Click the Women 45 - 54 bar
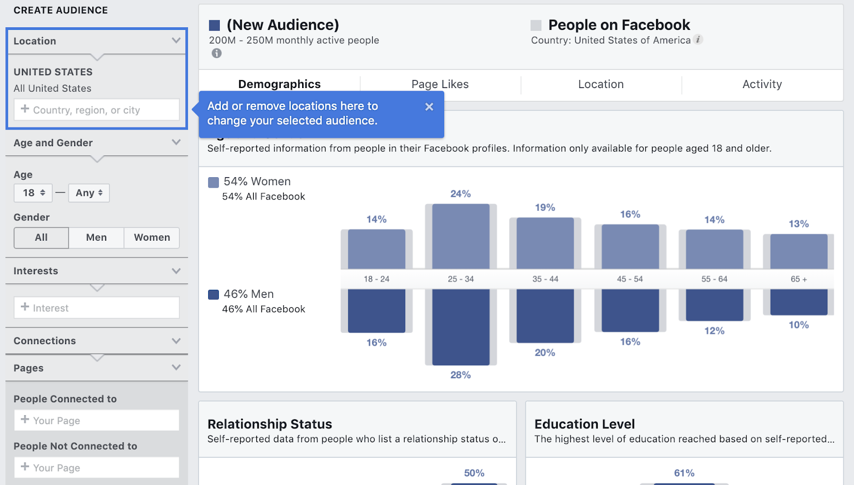 tap(630, 247)
